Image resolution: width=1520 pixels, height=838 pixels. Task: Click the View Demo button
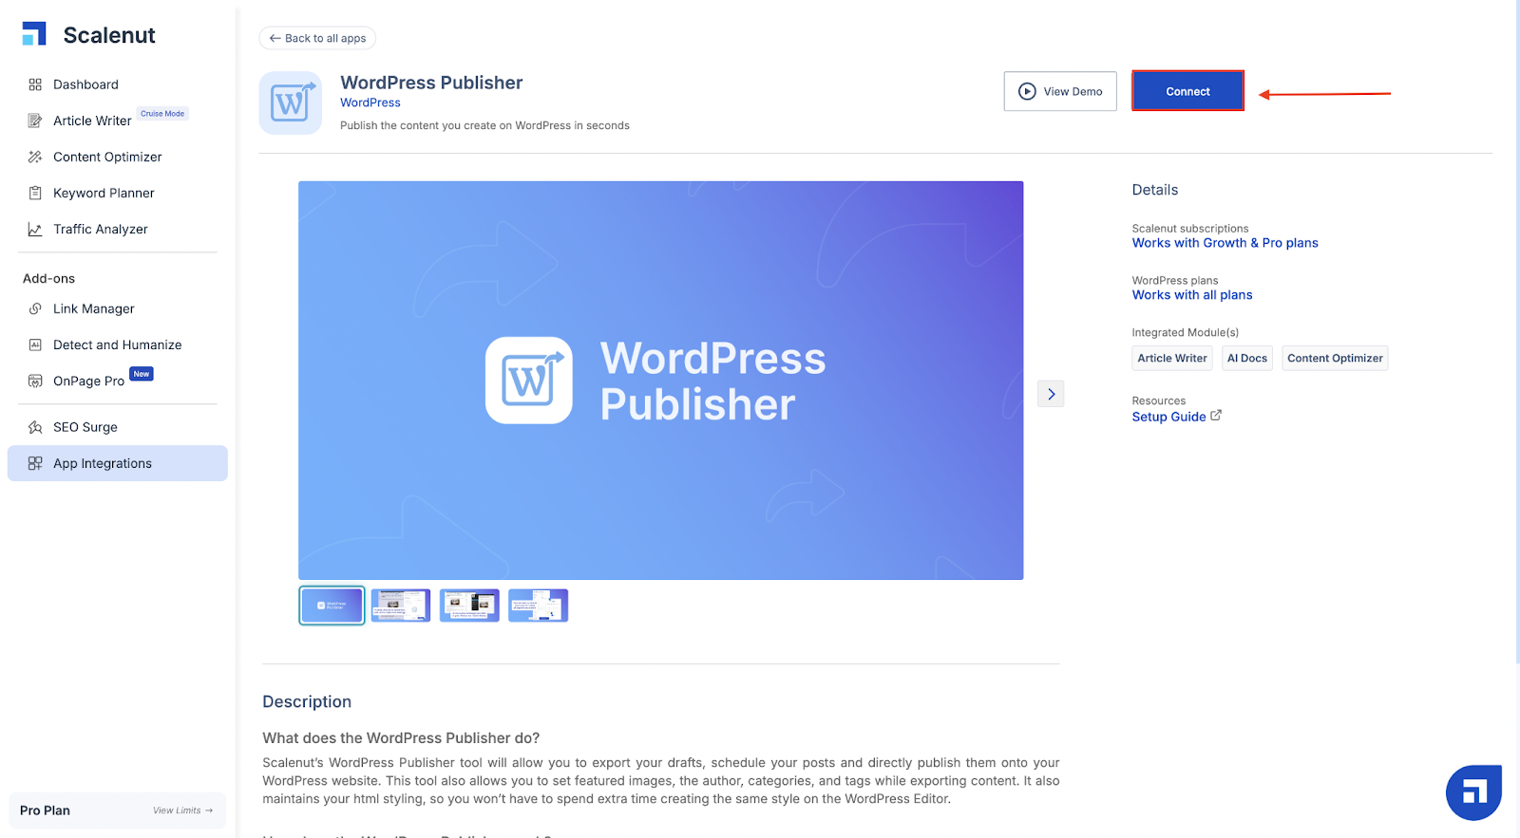1060,91
